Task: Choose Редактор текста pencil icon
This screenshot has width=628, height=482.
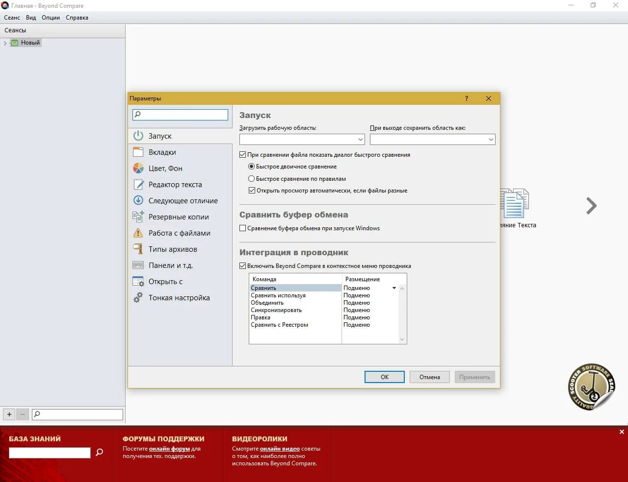Action: tap(138, 184)
